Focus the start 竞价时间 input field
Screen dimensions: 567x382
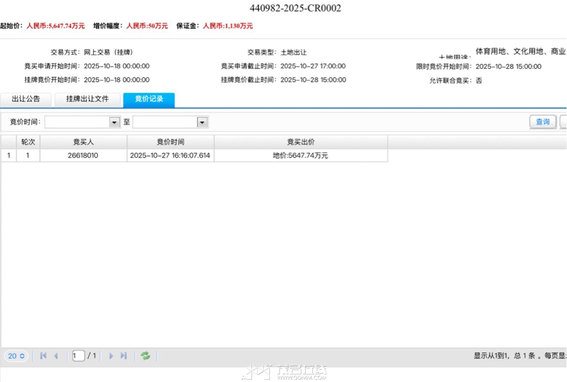(77, 123)
